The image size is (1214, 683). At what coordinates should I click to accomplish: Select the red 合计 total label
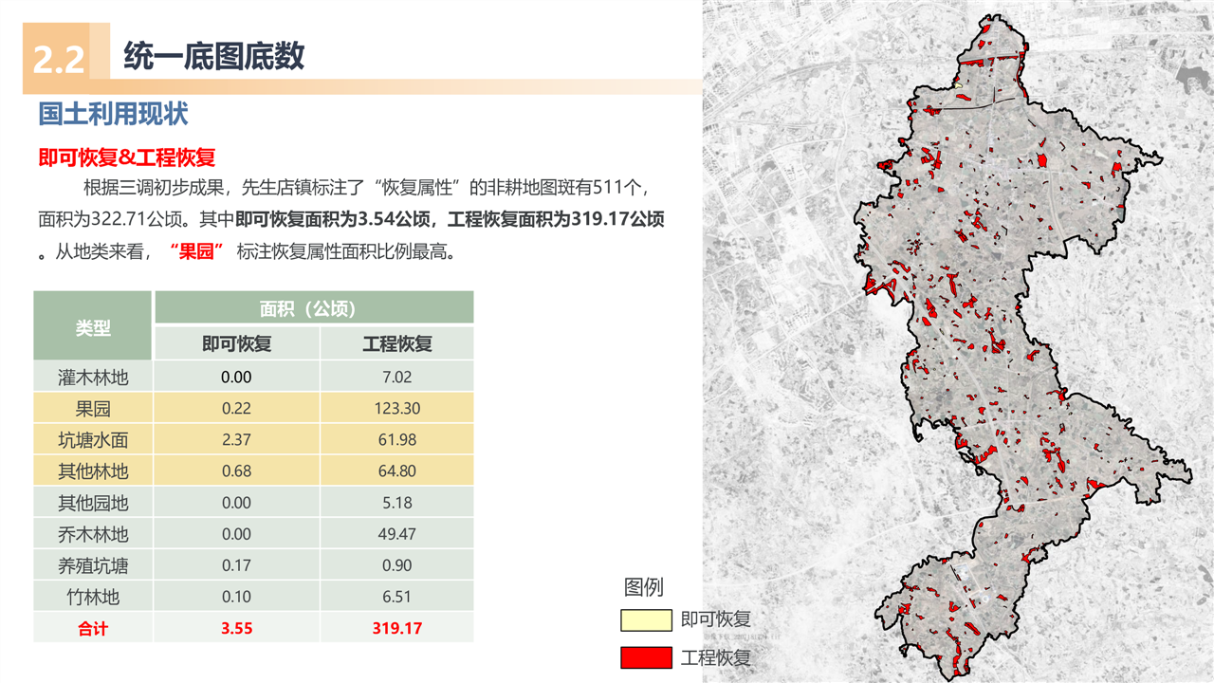93,629
